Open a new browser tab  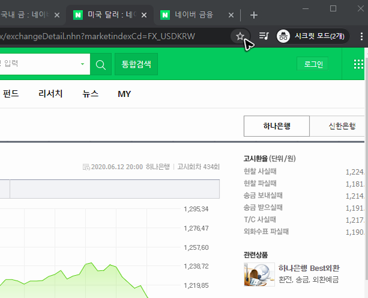tap(254, 15)
